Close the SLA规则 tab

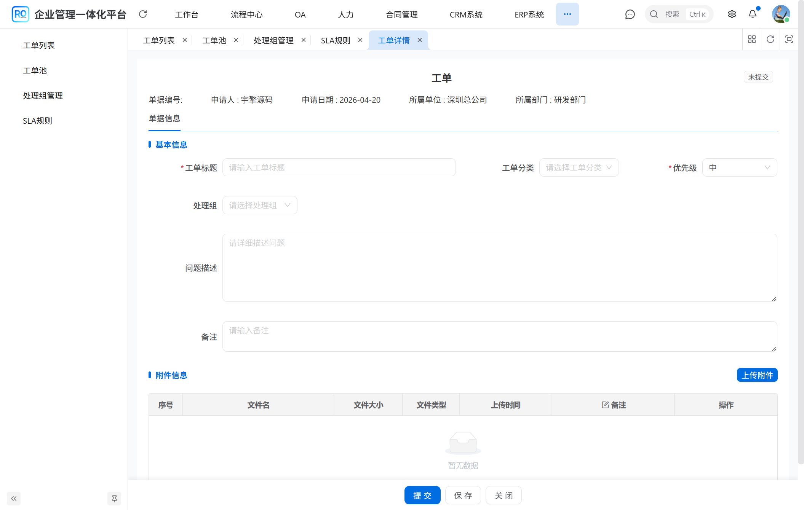click(360, 40)
